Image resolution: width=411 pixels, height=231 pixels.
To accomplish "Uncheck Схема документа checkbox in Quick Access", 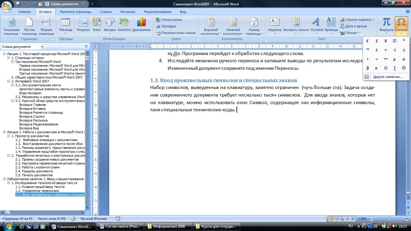I will (x=47, y=4).
